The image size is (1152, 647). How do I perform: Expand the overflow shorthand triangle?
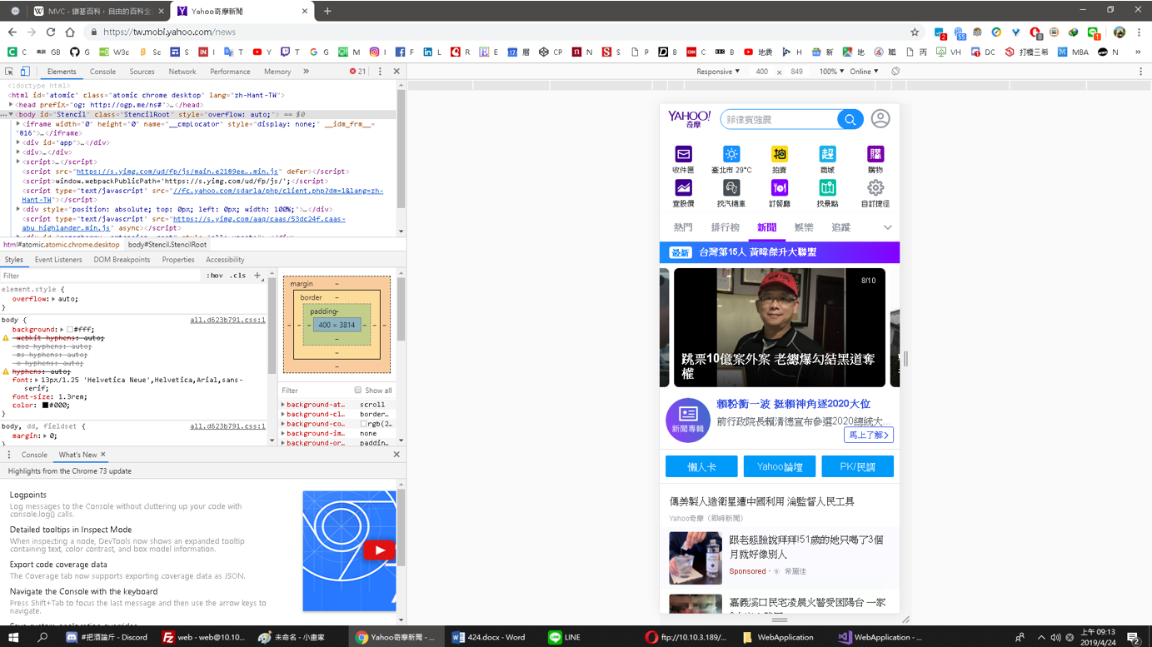click(x=53, y=299)
